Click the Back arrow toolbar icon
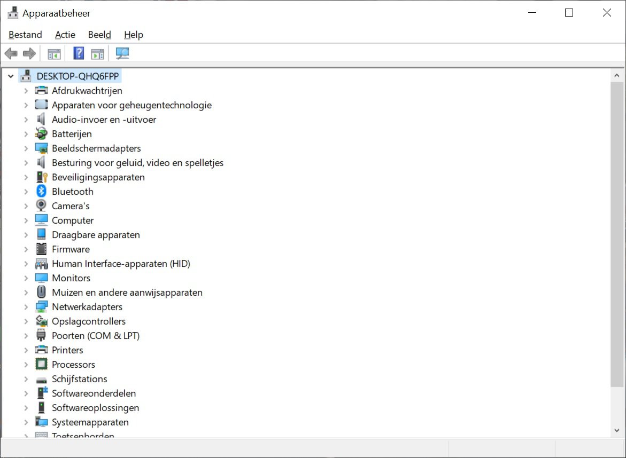The width and height of the screenshot is (626, 458). click(x=11, y=53)
